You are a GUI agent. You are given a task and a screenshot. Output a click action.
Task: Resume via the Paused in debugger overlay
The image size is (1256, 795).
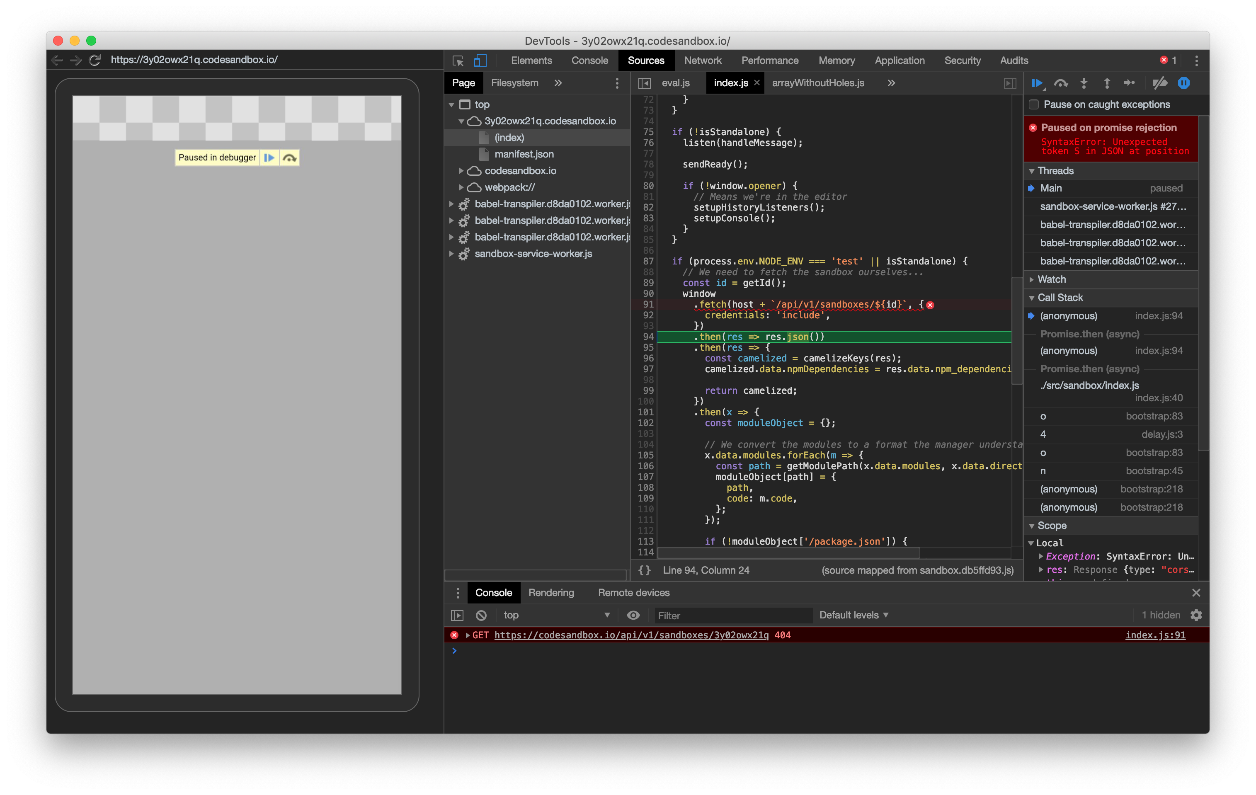270,157
